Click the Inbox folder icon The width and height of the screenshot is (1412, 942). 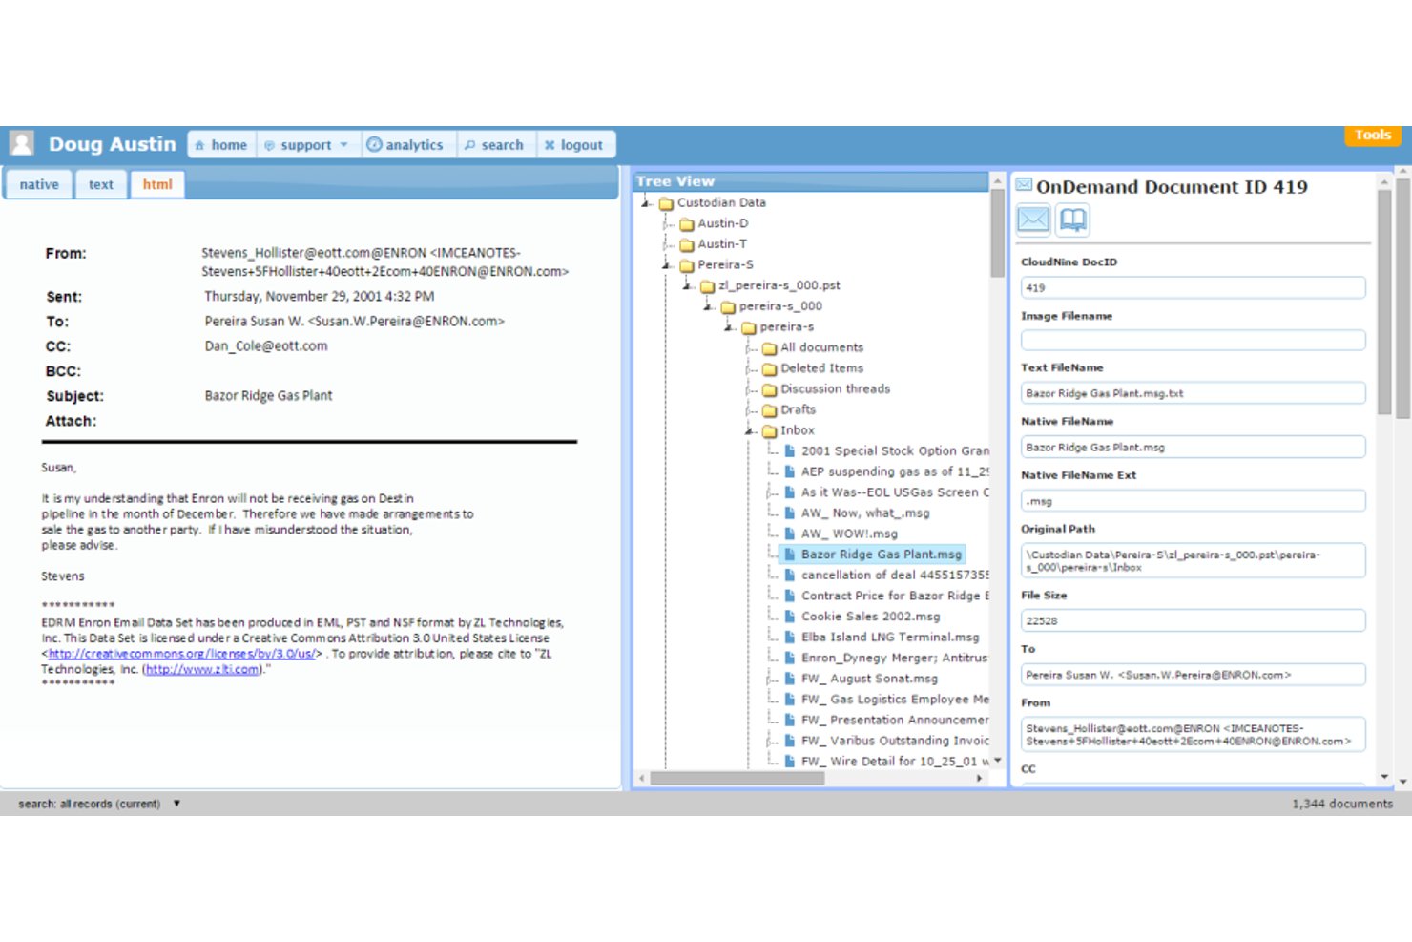[770, 431]
